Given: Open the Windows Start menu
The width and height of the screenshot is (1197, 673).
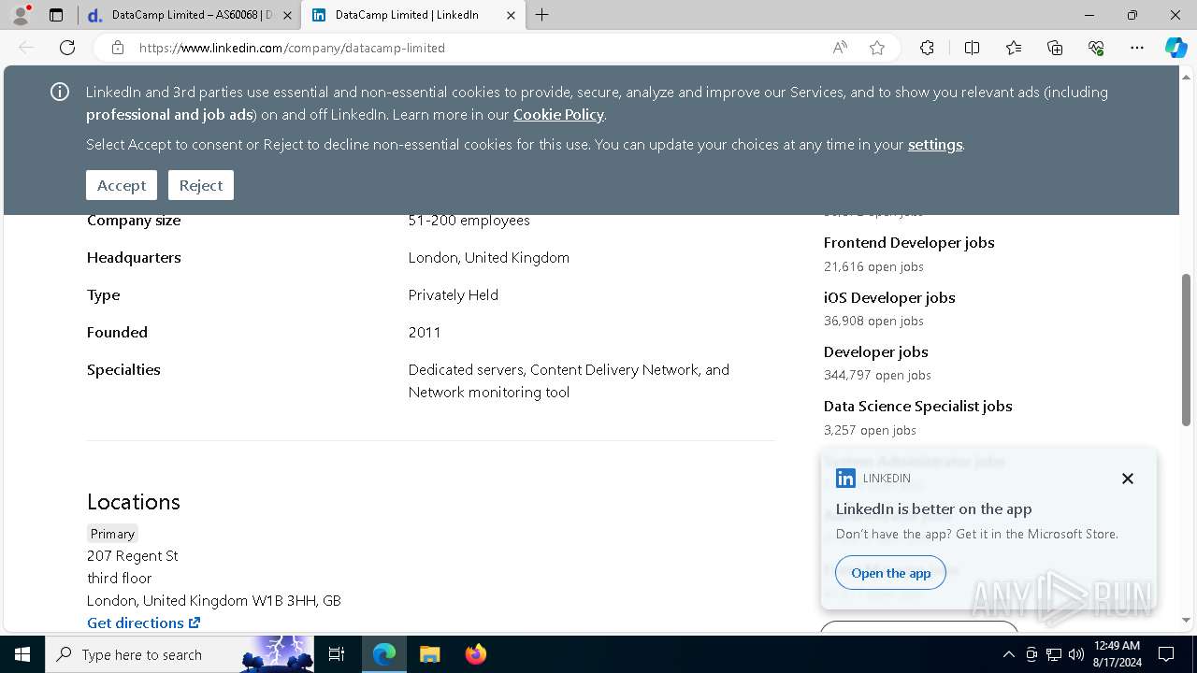Looking at the screenshot, I should (x=22, y=654).
